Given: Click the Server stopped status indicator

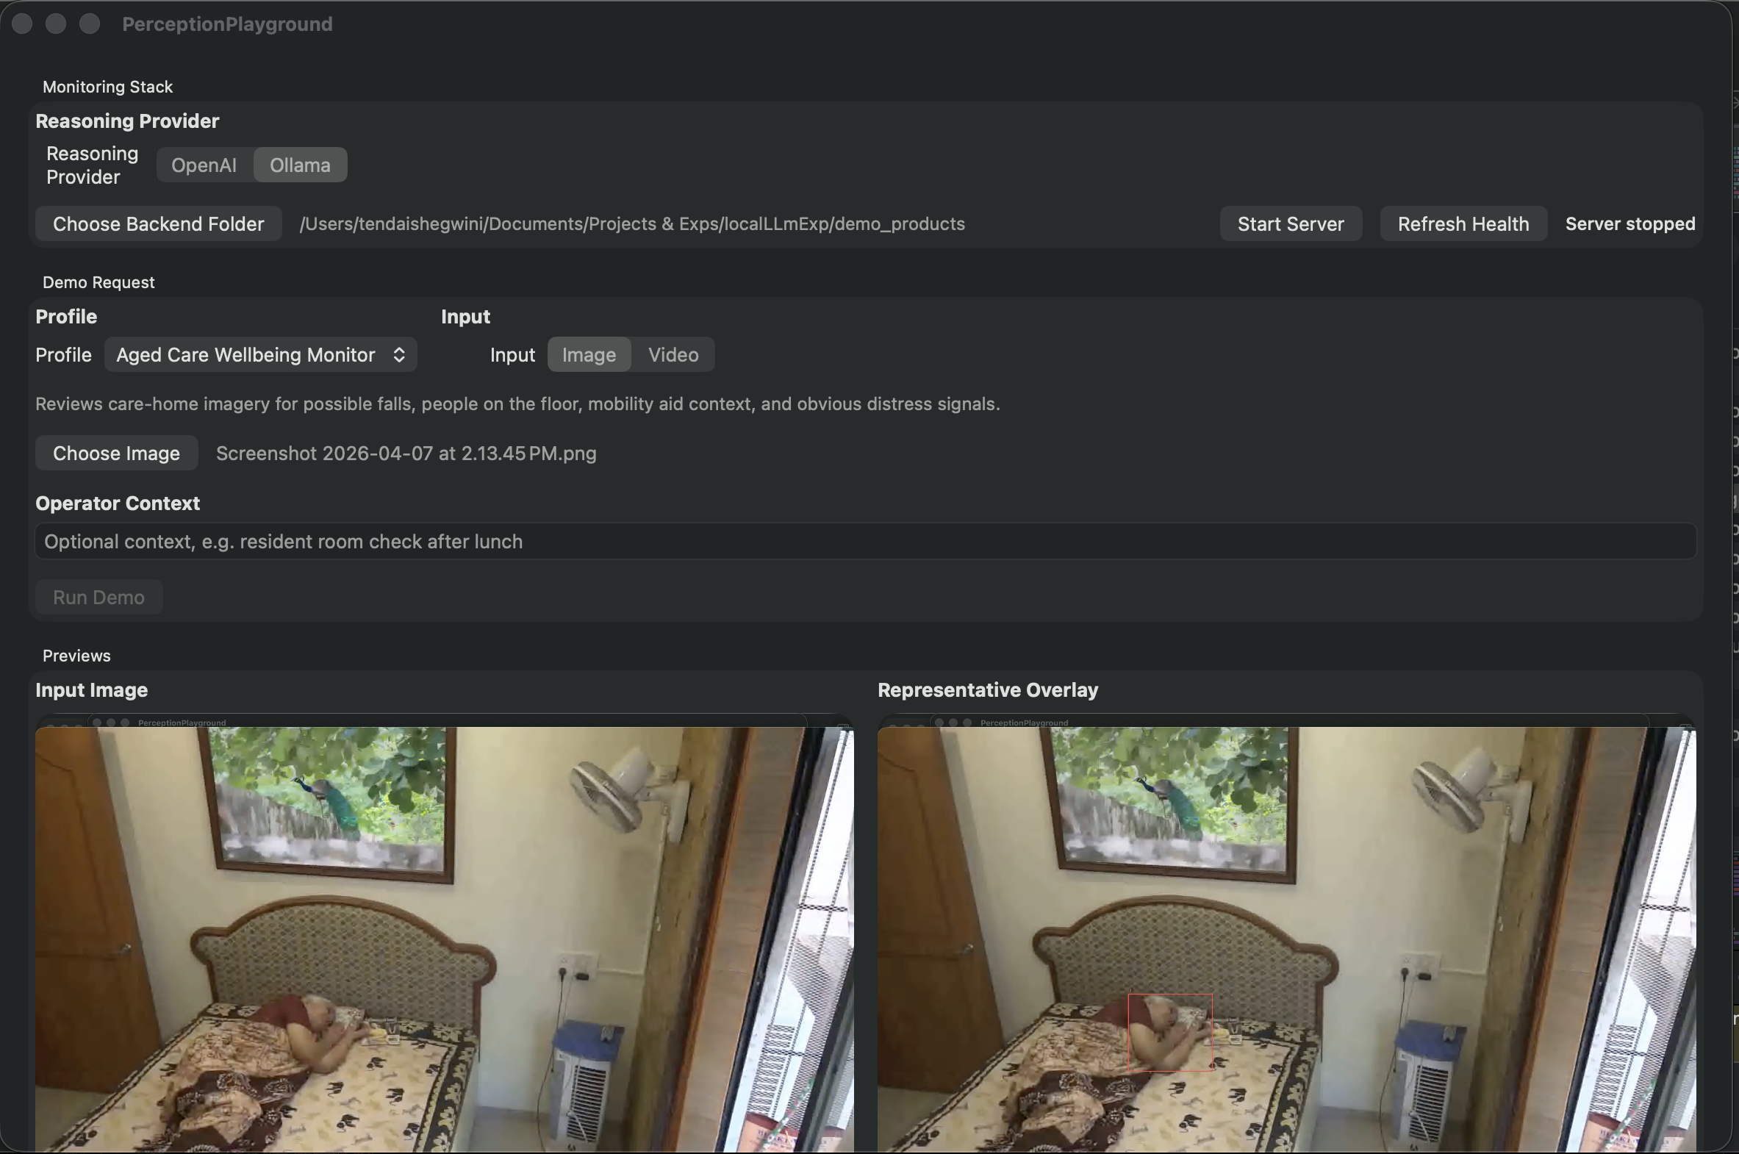Looking at the screenshot, I should pos(1629,223).
